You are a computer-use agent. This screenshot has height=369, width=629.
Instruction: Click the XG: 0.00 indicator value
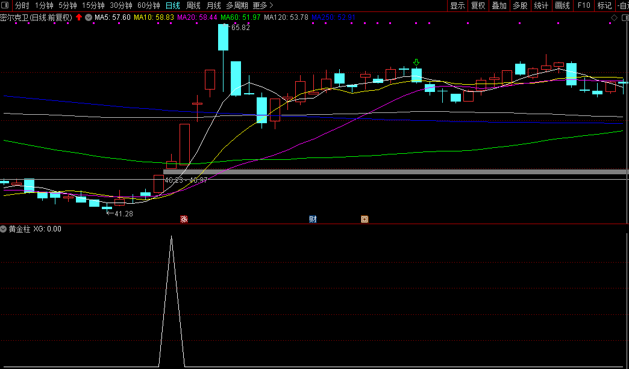(48, 229)
